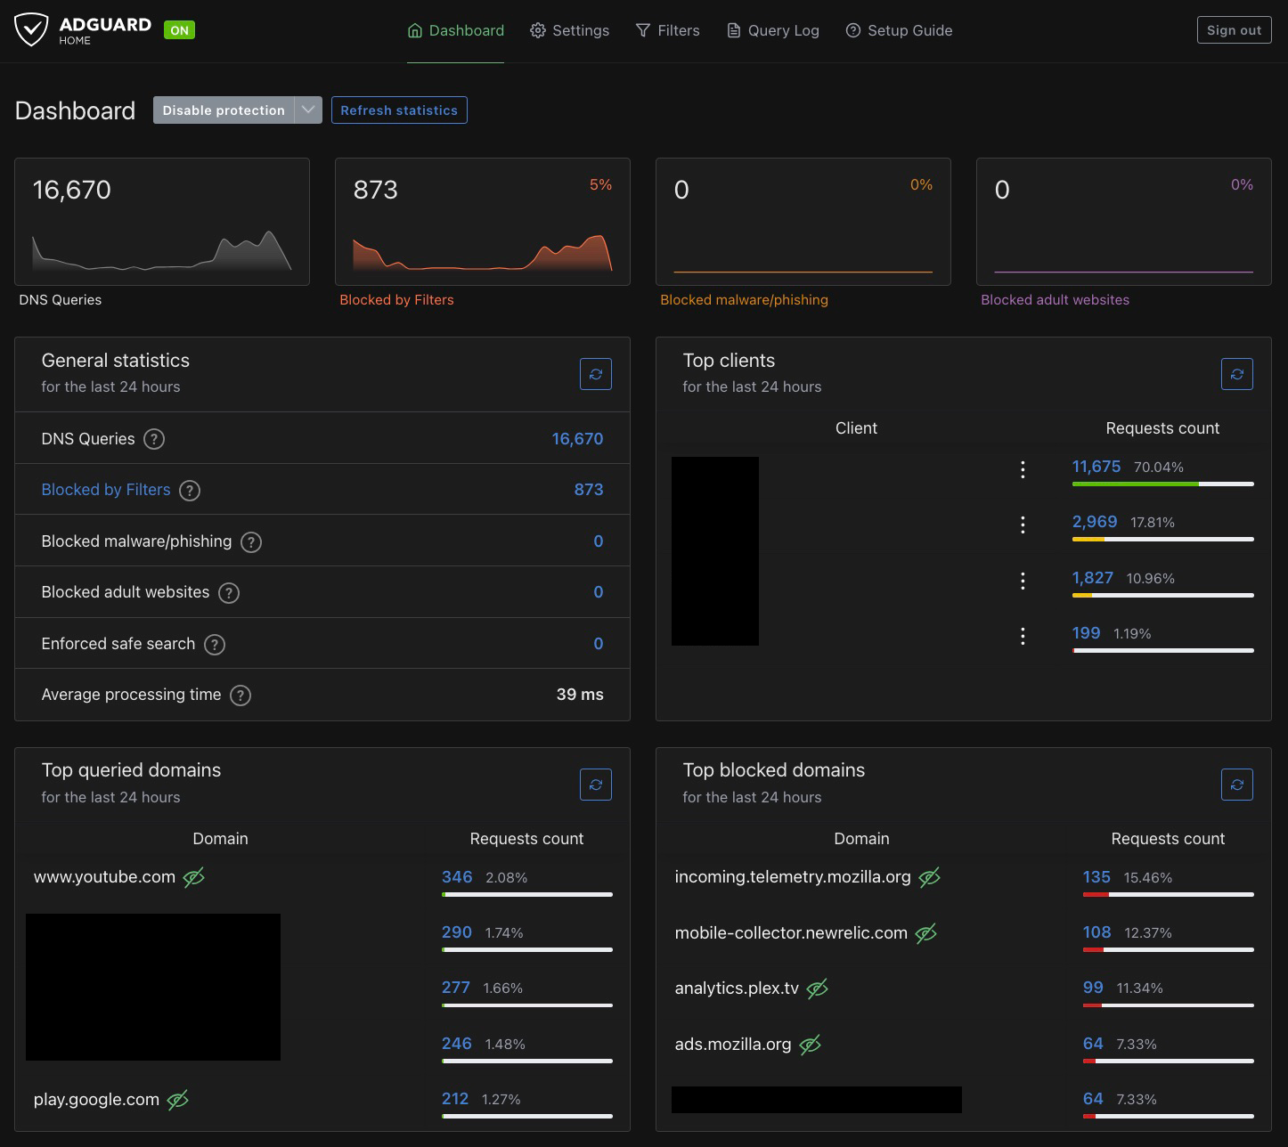Show help for Blocked by Filters statistic
Screen dimensions: 1288x1147
click(x=190, y=491)
